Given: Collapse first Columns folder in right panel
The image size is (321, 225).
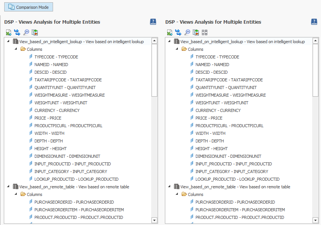Looking at the screenshot, I should (x=177, y=49).
